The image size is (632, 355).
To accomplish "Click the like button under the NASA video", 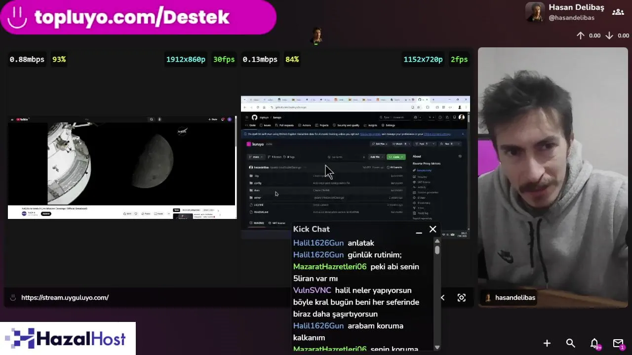I will point(127,213).
